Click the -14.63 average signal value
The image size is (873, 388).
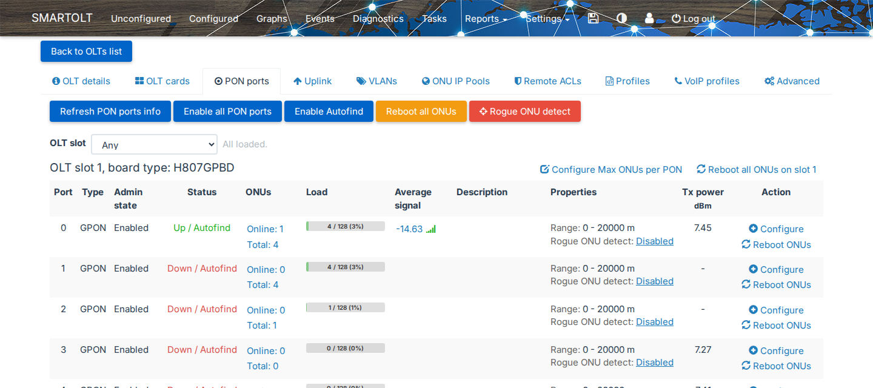point(409,229)
